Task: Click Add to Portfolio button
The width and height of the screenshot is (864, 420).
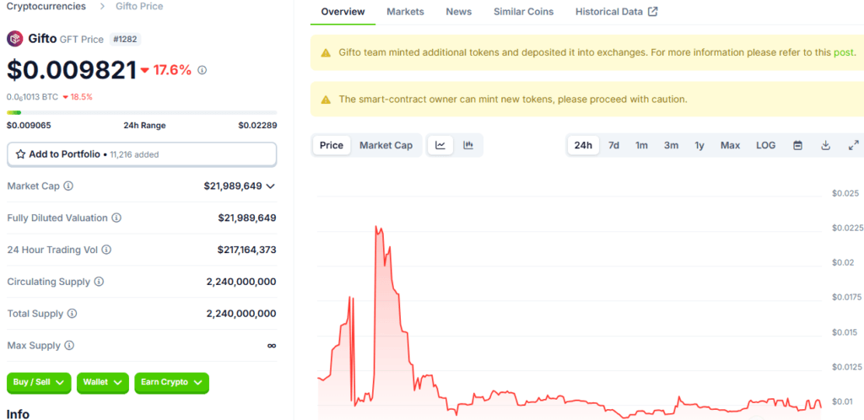Action: tap(142, 154)
